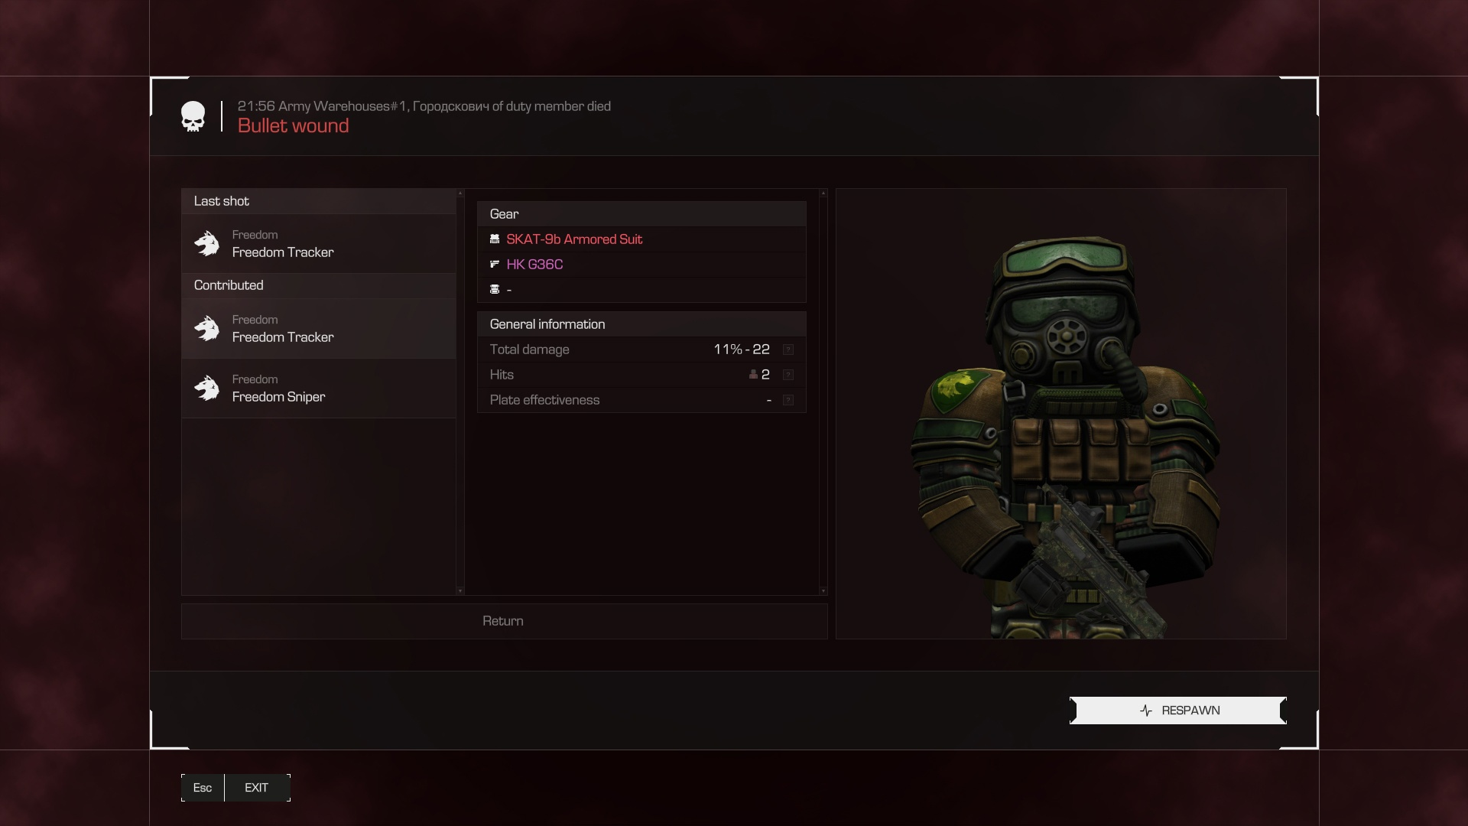The width and height of the screenshot is (1468, 826).
Task: Click the skull death icon
Action: (193, 117)
